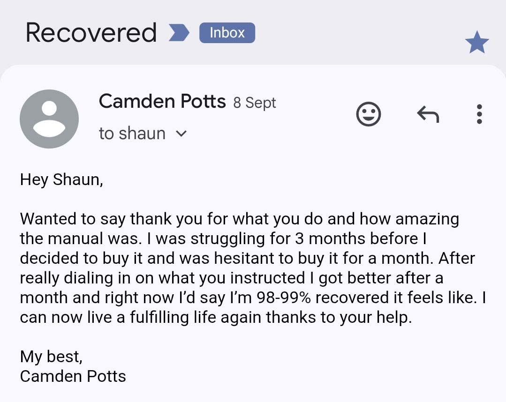Screen dimensions: 506x402
Task: Open the three-dot more options menu
Action: [x=479, y=114]
